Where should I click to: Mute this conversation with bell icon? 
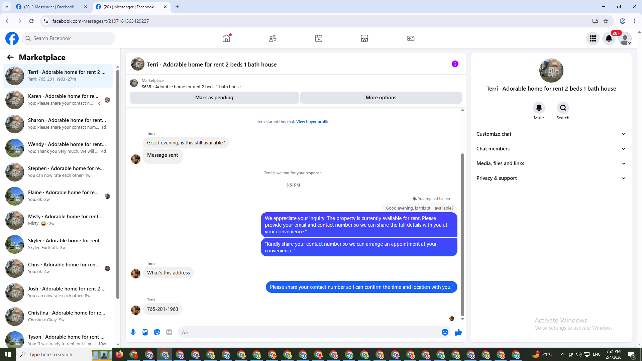click(539, 108)
